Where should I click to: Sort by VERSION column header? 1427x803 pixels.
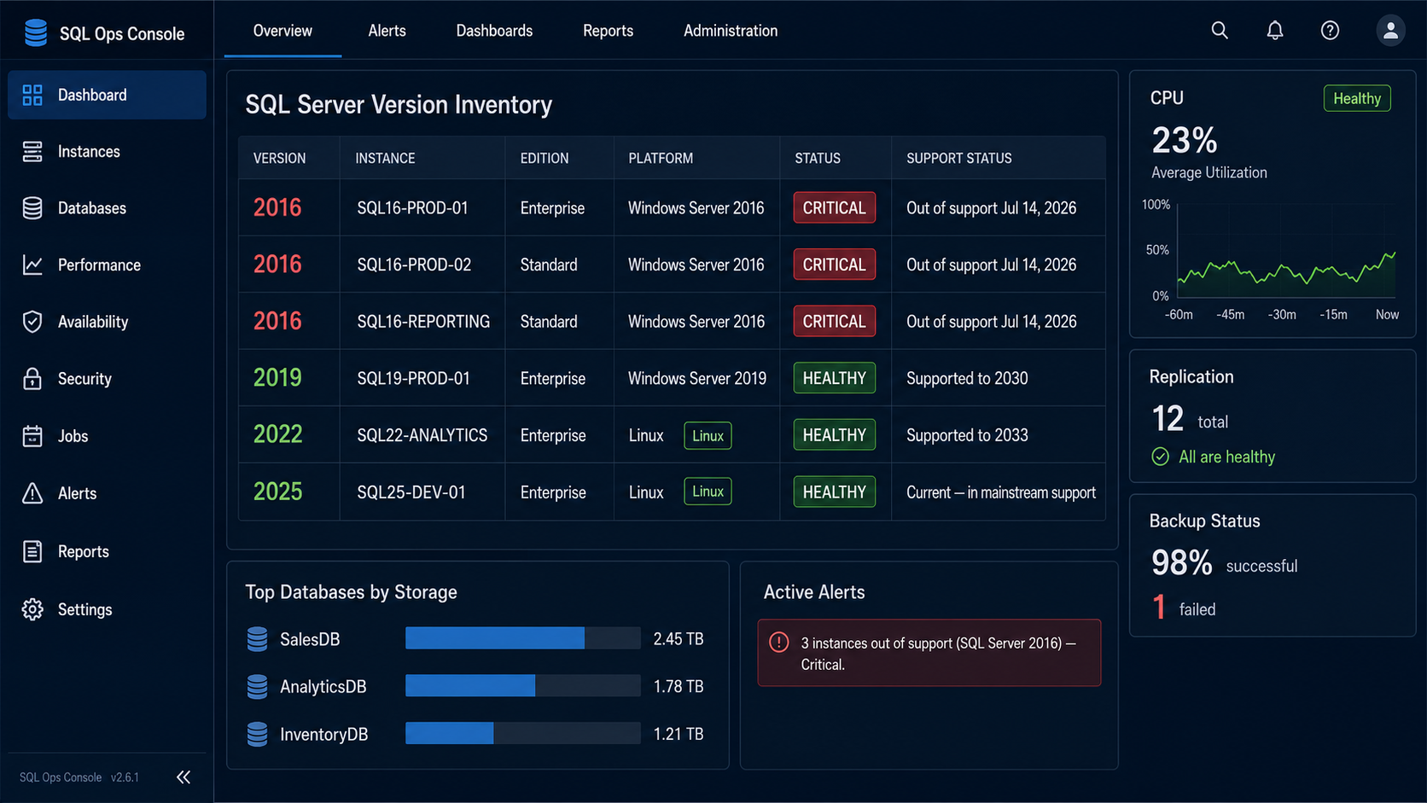279,158
